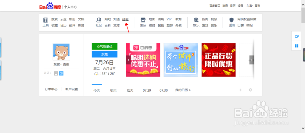Image resolution: width=305 pixels, height=133 pixels.
Task: Open 理财 finance link
Action: coord(152,26)
